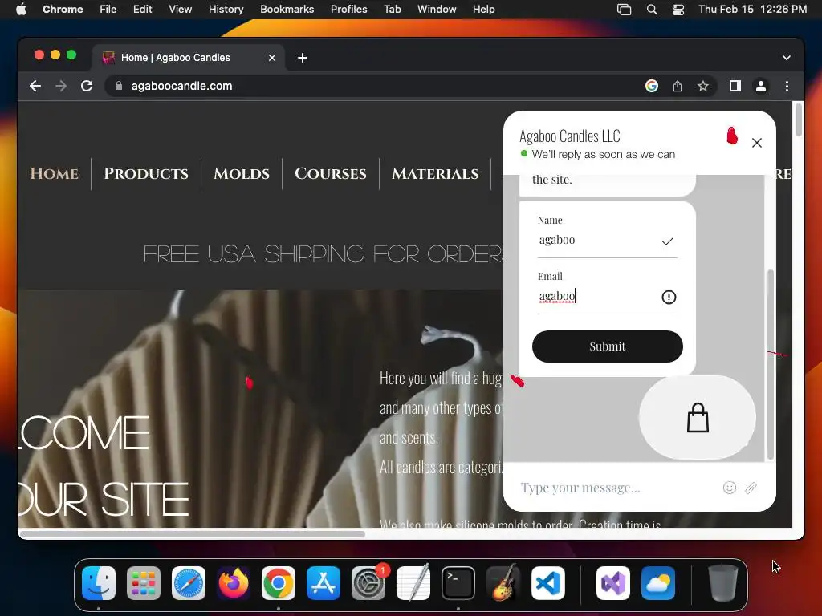Image resolution: width=822 pixels, height=616 pixels.
Task: Open the Help menu
Action: (x=483, y=10)
